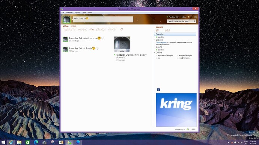Open the Actions menu
The width and height of the screenshot is (259, 145).
(77, 13)
